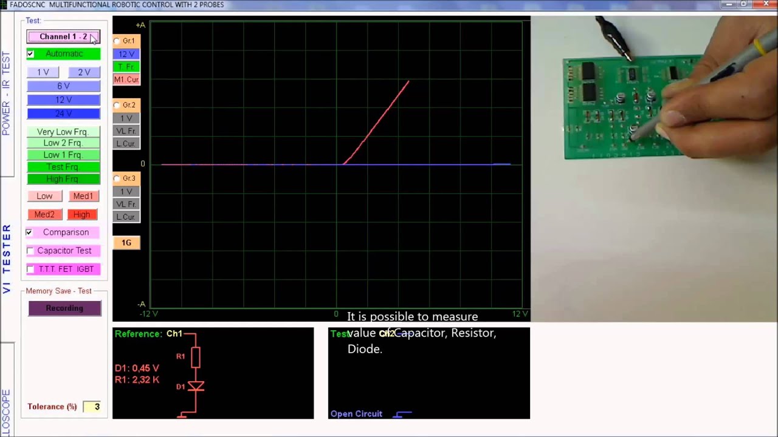Click the open circuit symbol icon
The height and width of the screenshot is (437, 778).
[402, 414]
